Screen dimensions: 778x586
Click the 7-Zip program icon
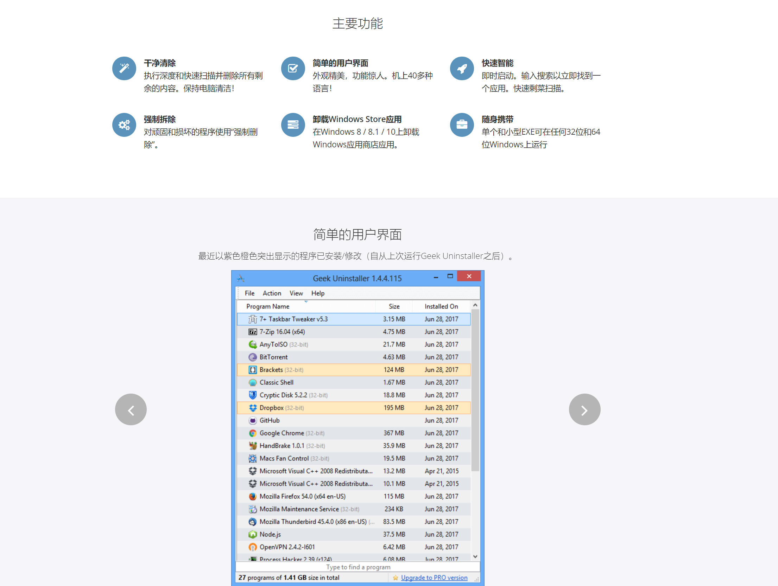click(x=253, y=332)
